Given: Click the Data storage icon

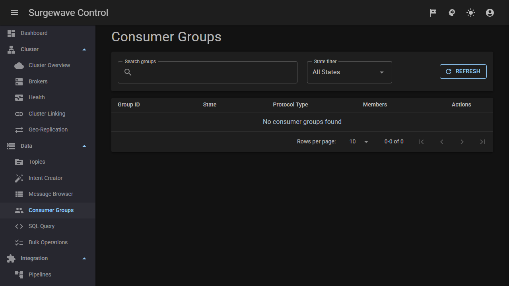Looking at the screenshot, I should [11, 146].
